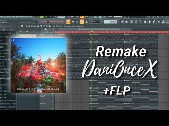Stop playback with the stop button
169x126 pixels.
pos(50,17)
